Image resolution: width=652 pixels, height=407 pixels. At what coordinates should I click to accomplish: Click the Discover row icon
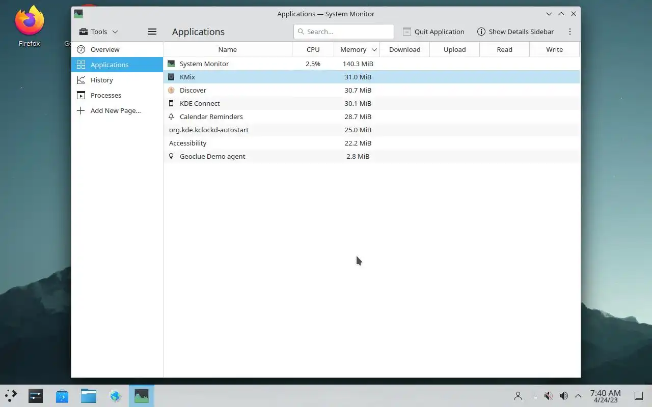[171, 90]
